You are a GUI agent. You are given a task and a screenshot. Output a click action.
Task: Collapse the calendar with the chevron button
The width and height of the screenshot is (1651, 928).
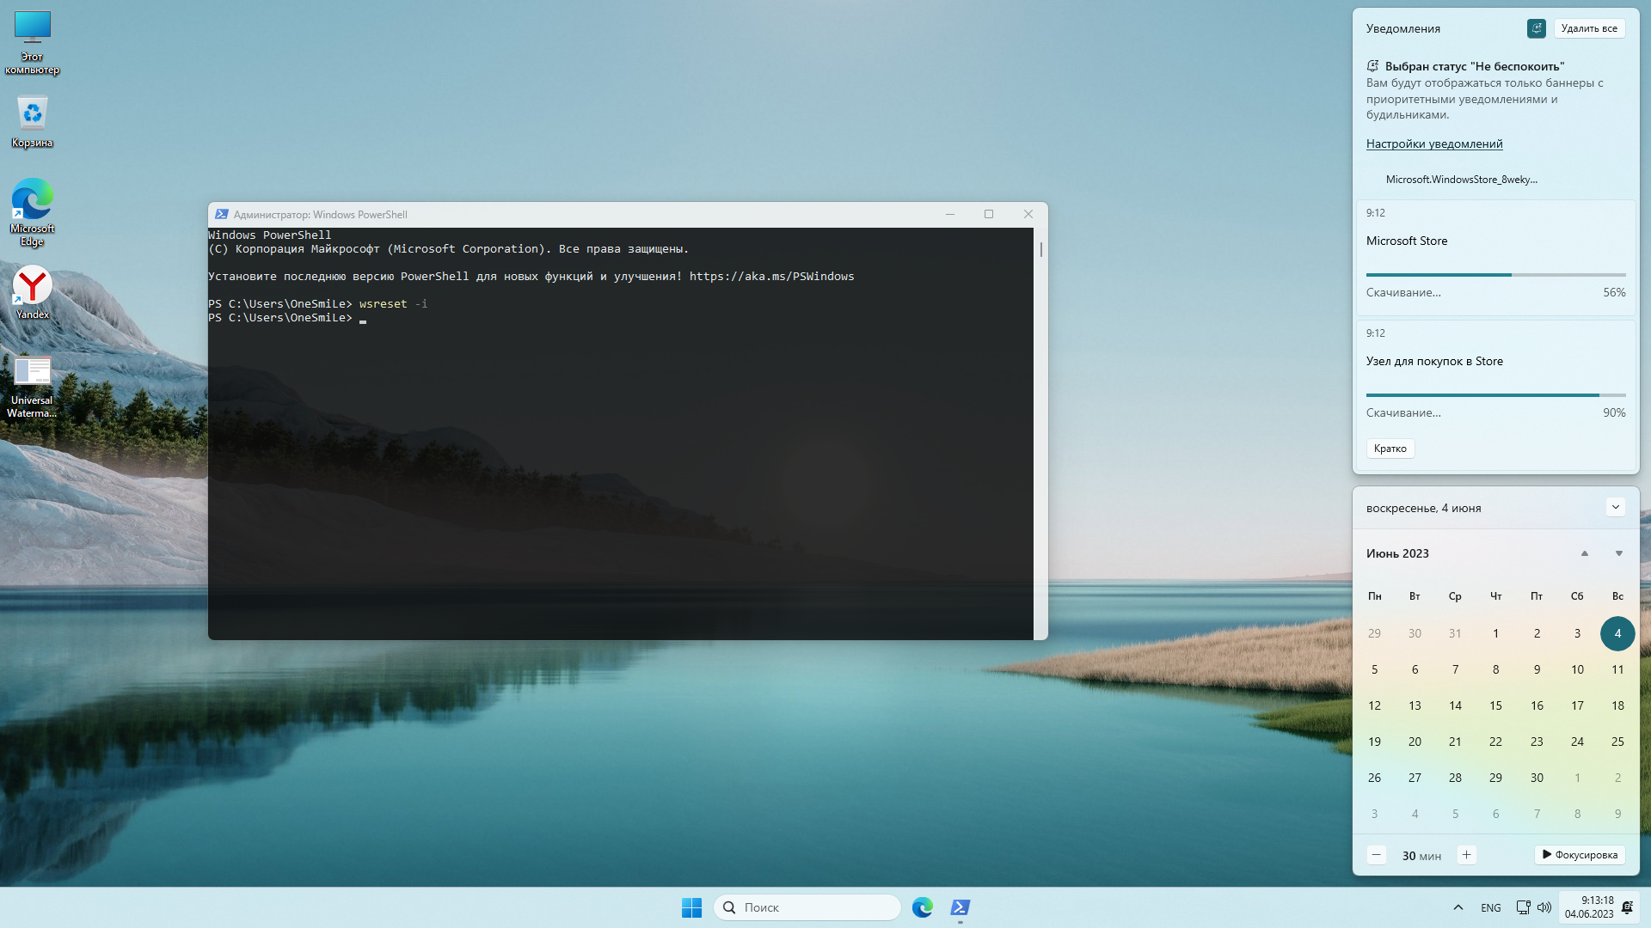[x=1615, y=507]
